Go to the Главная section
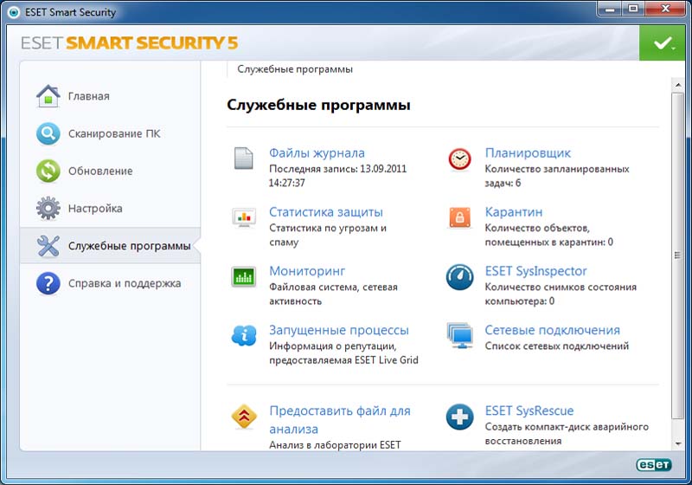Image resolution: width=692 pixels, height=485 pixels. (x=89, y=96)
